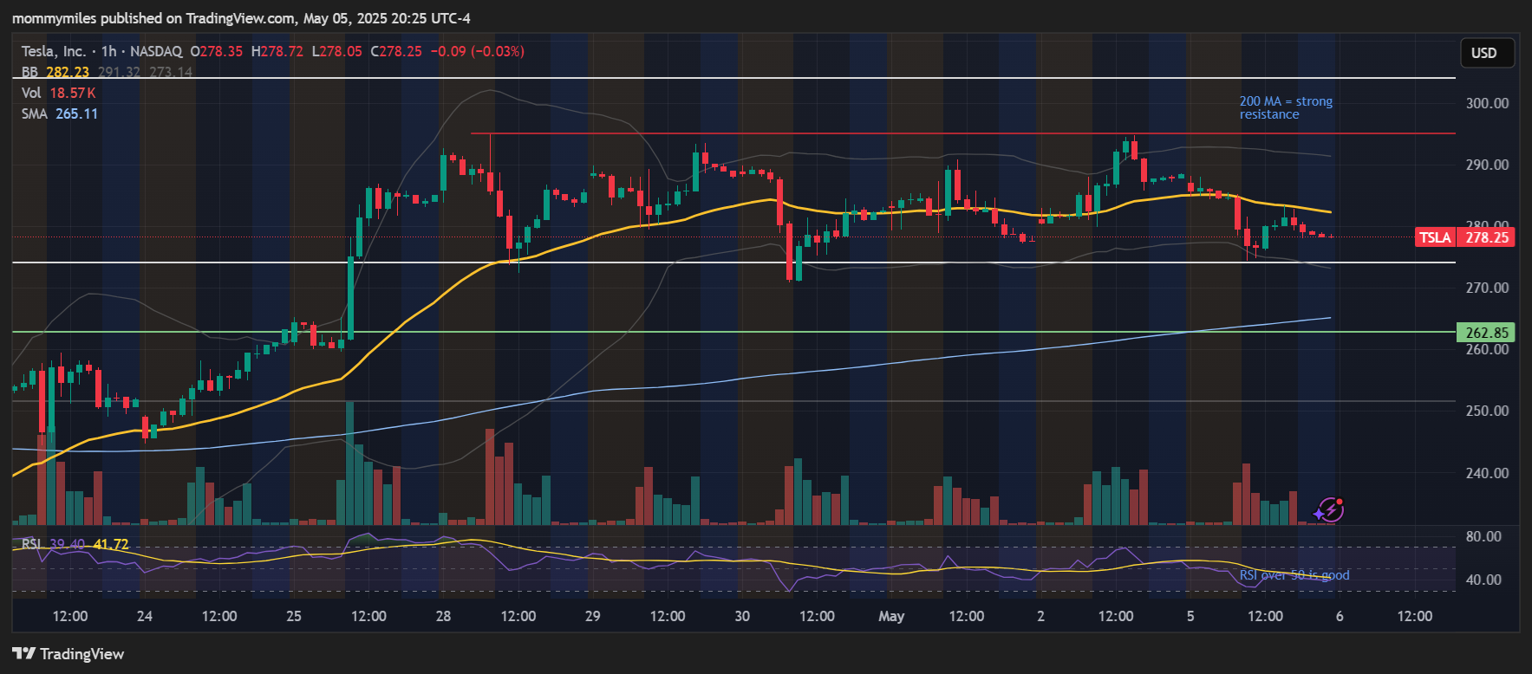Click the SMA indicator legend label

click(35, 113)
